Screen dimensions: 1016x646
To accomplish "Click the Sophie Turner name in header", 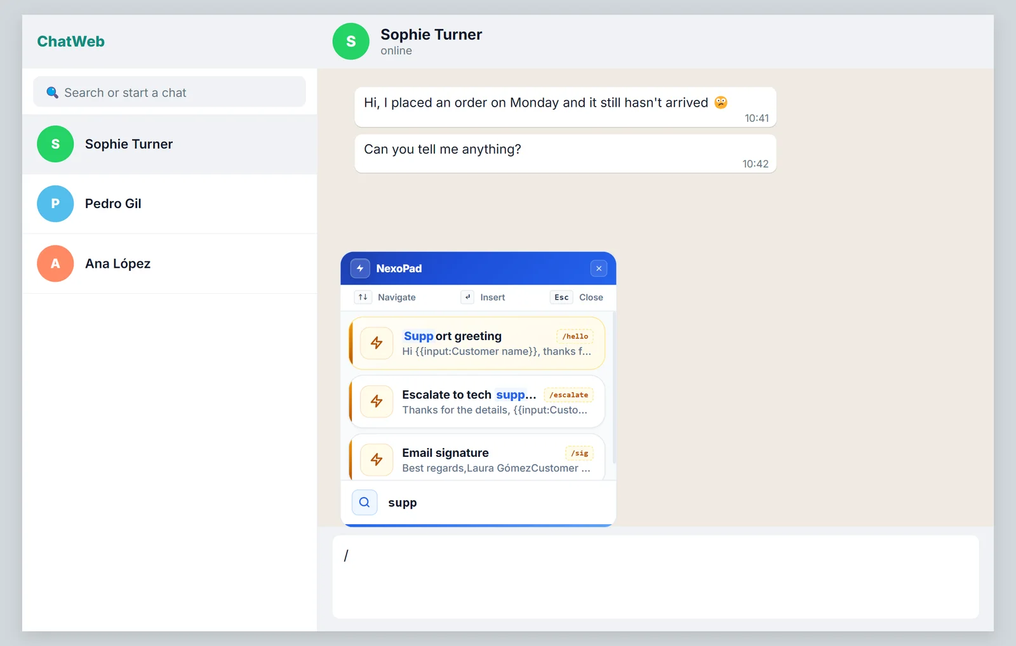I will click(431, 34).
